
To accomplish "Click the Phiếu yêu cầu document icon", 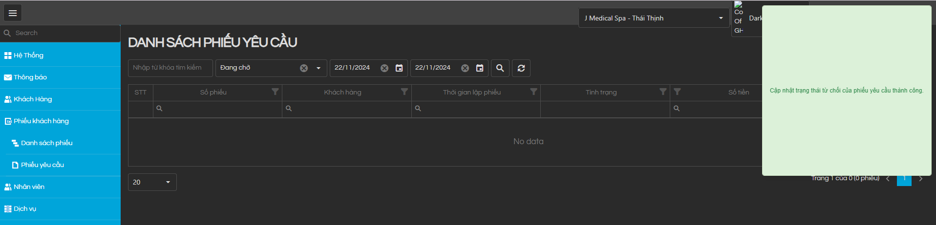I will pos(15,165).
